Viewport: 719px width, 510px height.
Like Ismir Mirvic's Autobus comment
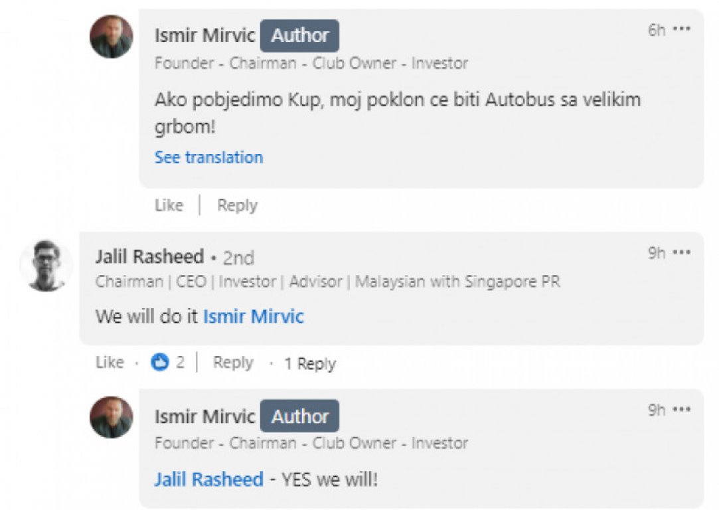tap(169, 206)
